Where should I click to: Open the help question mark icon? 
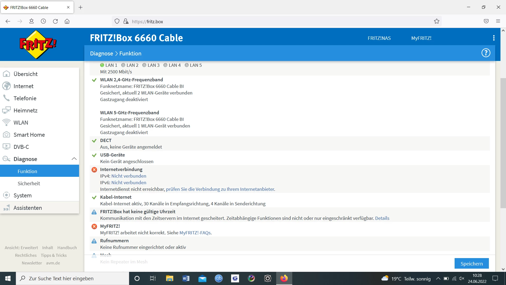[486, 53]
